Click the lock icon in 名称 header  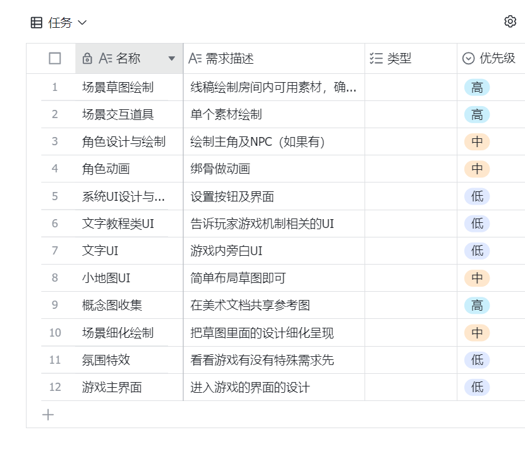coord(88,59)
